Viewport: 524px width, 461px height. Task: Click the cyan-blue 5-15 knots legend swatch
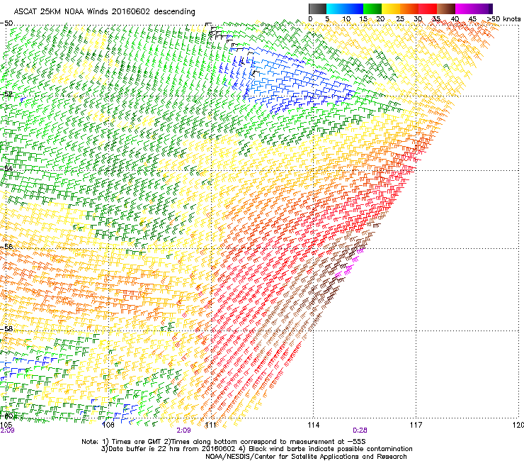(345, 9)
